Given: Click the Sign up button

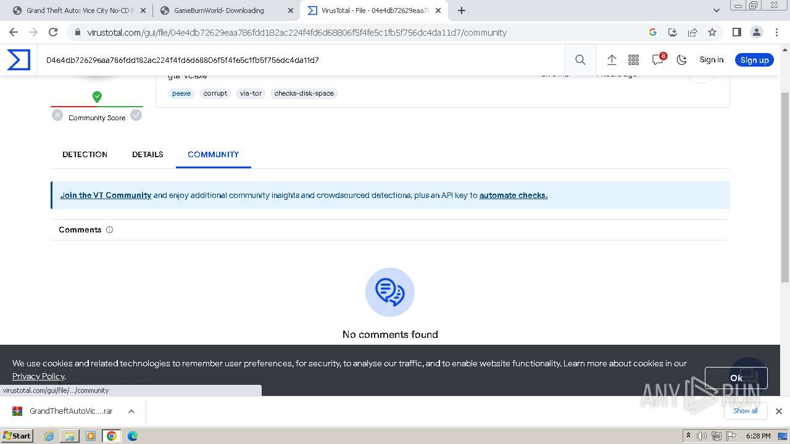Looking at the screenshot, I should pyautogui.click(x=754, y=60).
